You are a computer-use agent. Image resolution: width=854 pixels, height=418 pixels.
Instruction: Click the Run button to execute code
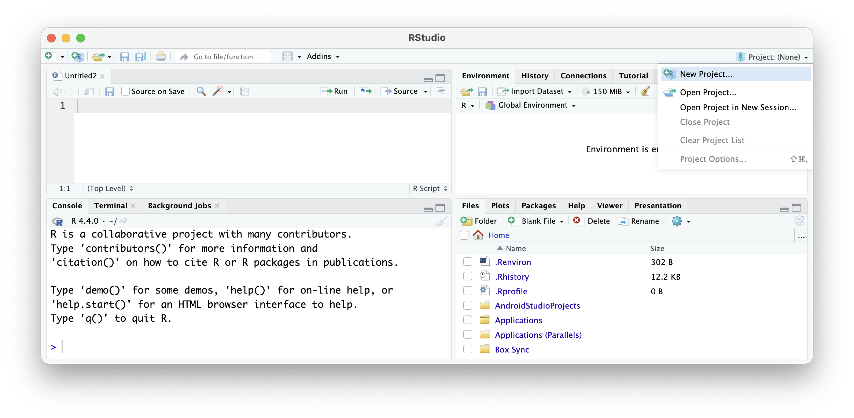click(x=334, y=91)
